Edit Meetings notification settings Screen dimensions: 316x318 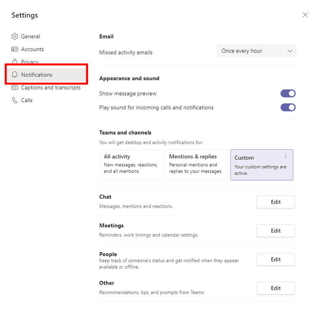click(276, 231)
